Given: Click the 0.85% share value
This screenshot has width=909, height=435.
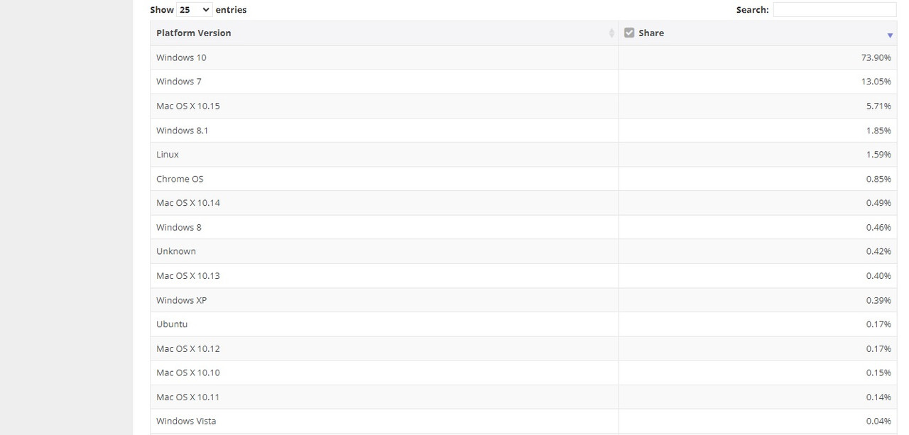Looking at the screenshot, I should coord(878,179).
